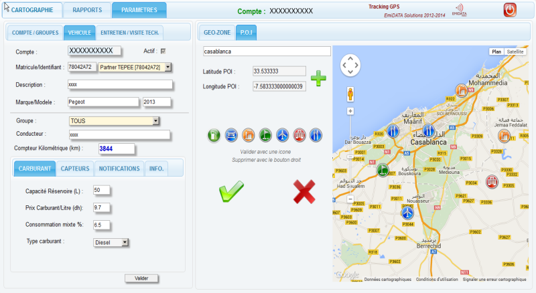Zoom in with the map plus button
The width and height of the screenshot is (536, 293).
(350, 111)
